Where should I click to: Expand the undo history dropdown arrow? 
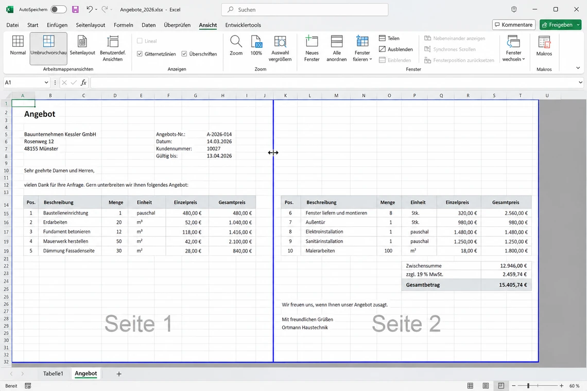(96, 9)
